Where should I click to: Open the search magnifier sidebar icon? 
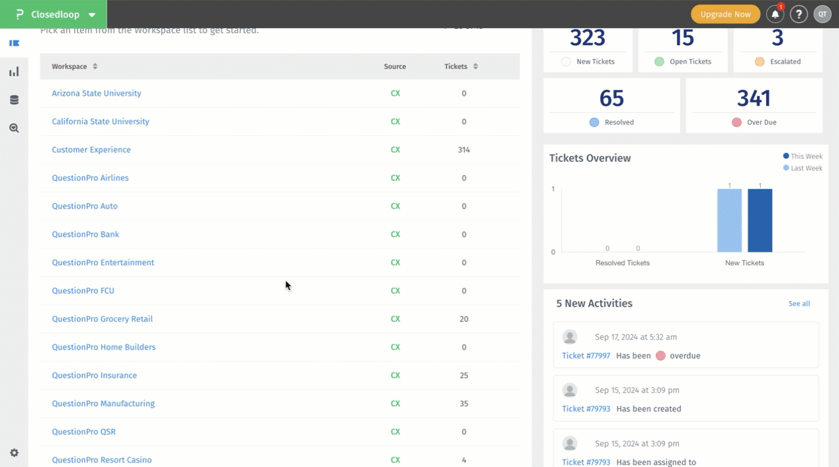point(14,129)
